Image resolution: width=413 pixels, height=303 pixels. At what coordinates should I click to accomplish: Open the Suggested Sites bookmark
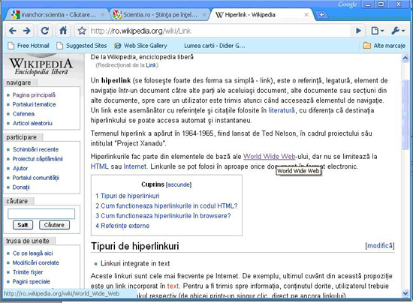(x=82, y=46)
